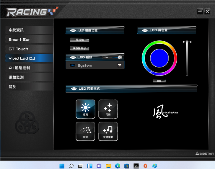This screenshot has width=215, height=169.
Task: Activate the 音樂律動 music rhythm mode
Action: pos(108,131)
